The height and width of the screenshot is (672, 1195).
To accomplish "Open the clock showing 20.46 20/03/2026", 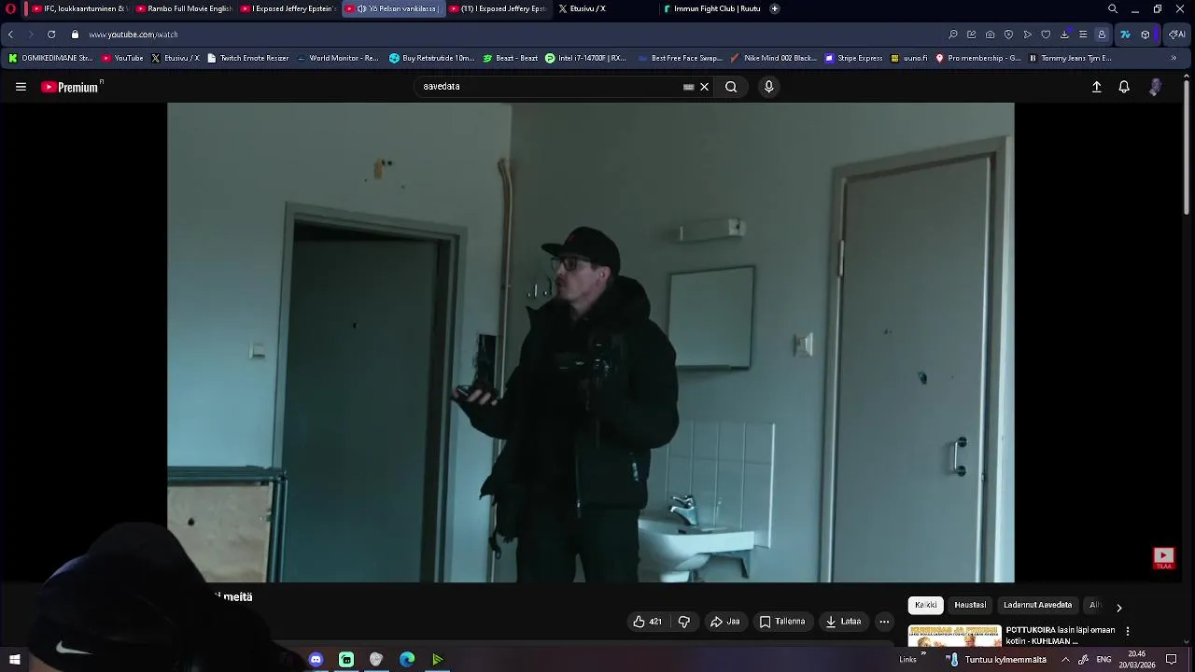I will pyautogui.click(x=1137, y=660).
